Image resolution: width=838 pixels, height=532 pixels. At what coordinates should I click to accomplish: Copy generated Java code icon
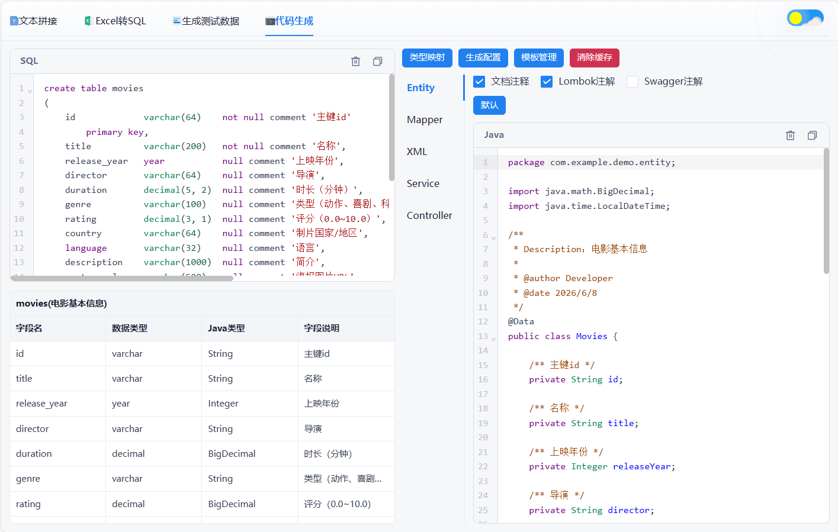812,135
